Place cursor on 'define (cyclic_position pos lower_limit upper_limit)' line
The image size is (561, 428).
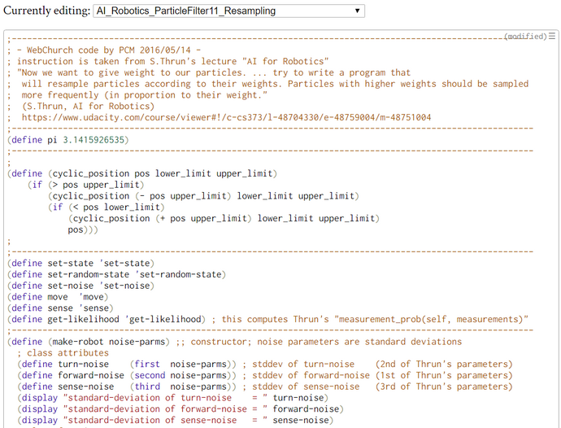(142, 173)
